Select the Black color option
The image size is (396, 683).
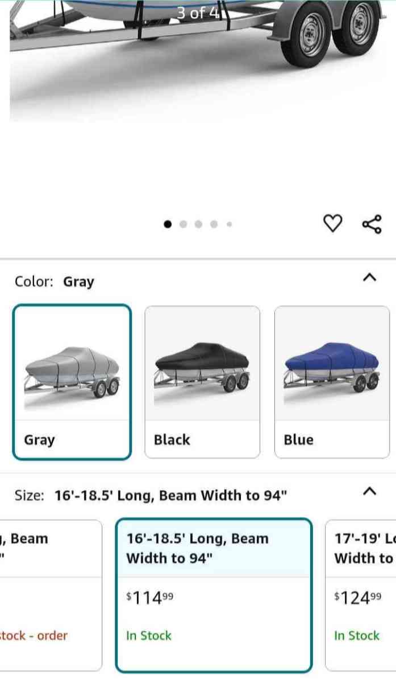click(202, 380)
